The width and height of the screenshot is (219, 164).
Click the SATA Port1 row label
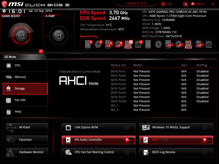click(x=119, y=71)
